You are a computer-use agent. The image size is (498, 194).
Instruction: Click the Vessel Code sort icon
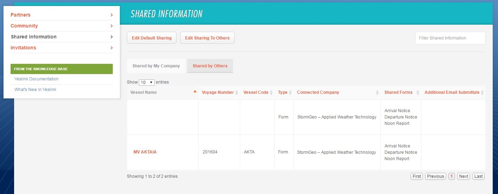[271, 92]
